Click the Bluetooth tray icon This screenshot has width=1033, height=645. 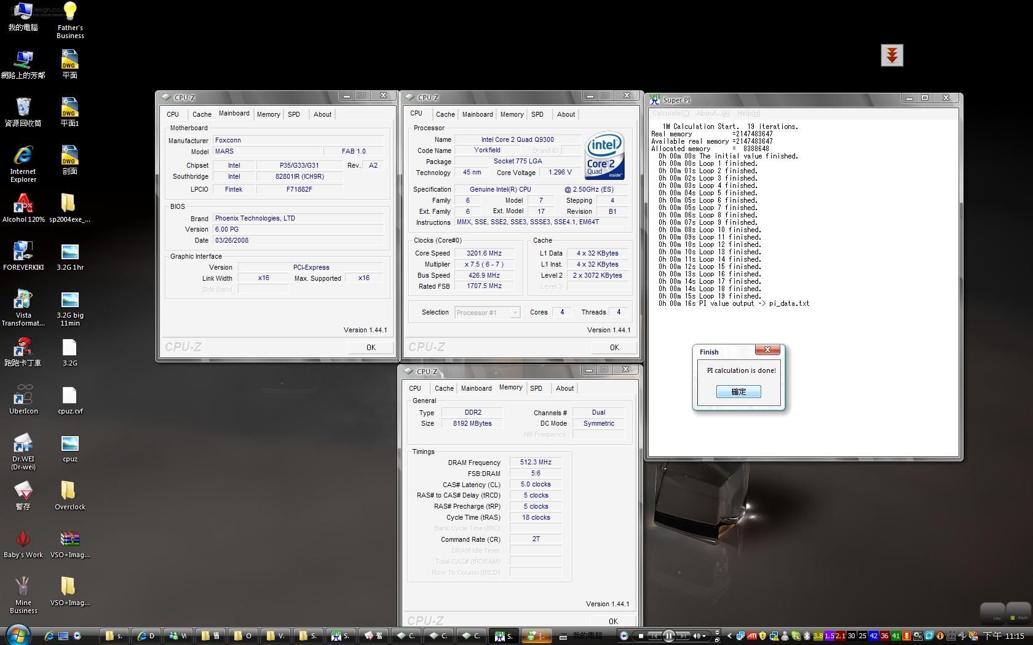pyautogui.click(x=807, y=636)
